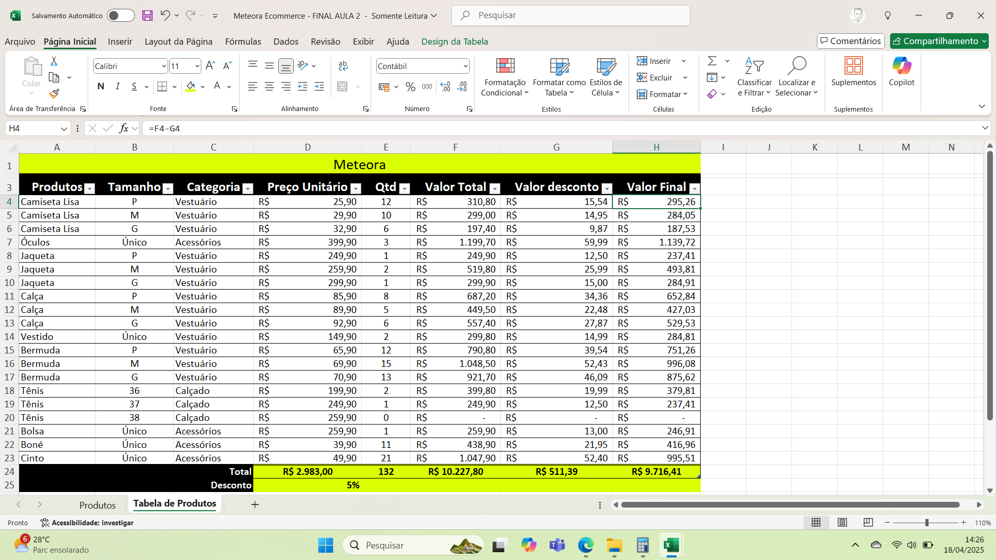Open the Font size dropdown

tap(197, 66)
